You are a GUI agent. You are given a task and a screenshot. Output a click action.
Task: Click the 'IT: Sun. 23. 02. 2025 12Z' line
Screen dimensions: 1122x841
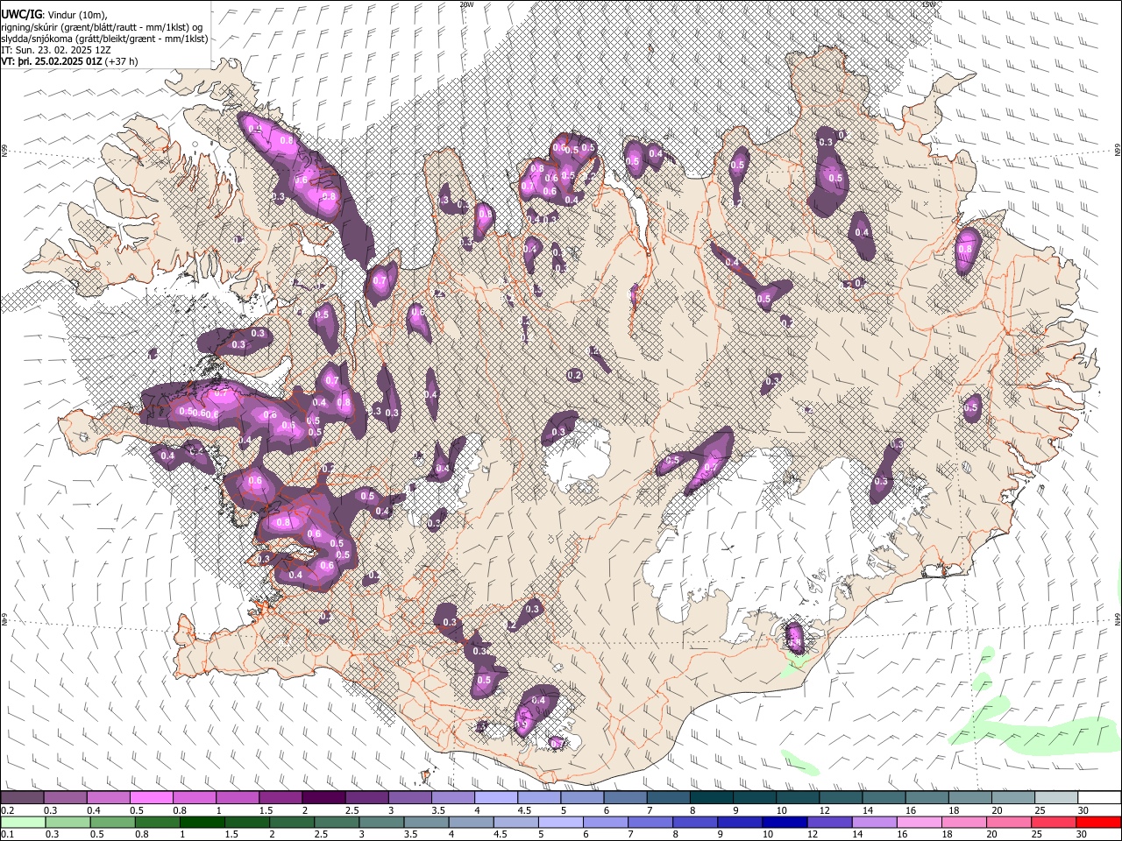pyautogui.click(x=56, y=51)
